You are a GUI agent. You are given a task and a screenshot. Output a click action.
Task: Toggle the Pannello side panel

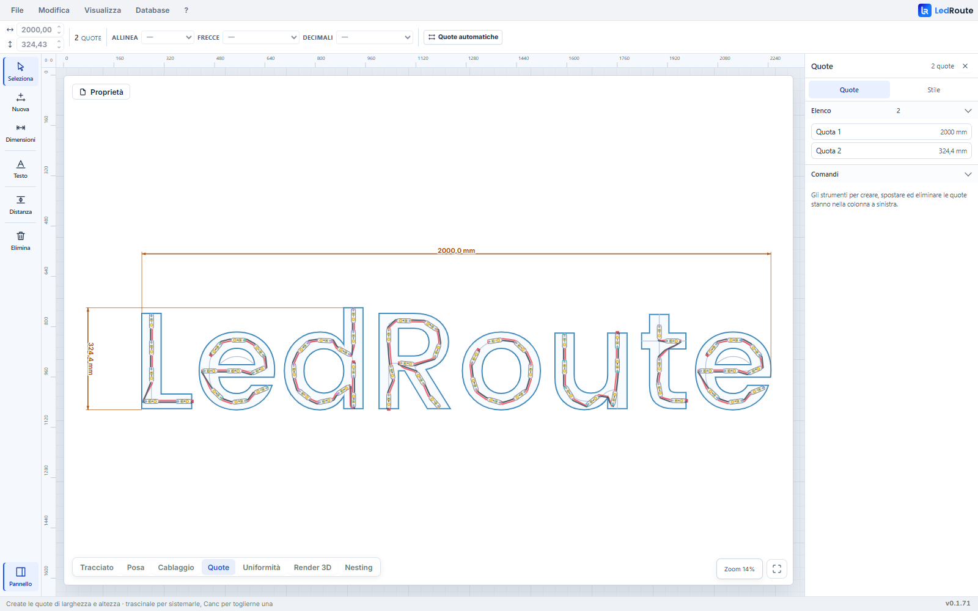click(x=21, y=576)
